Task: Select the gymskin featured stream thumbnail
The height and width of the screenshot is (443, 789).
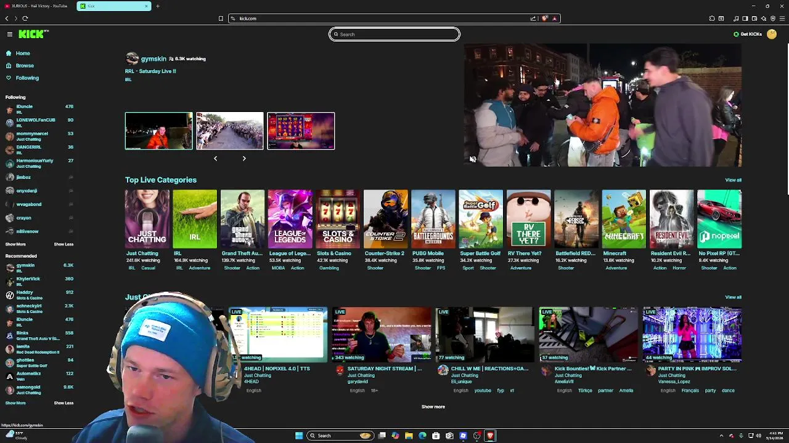Action: click(x=159, y=130)
